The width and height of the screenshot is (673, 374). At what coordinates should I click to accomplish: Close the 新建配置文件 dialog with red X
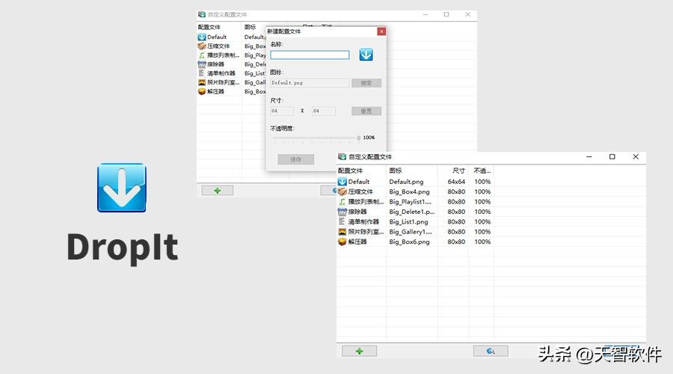click(381, 31)
